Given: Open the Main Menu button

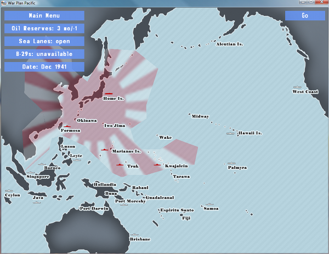Looking at the screenshot, I should tap(44, 15).
